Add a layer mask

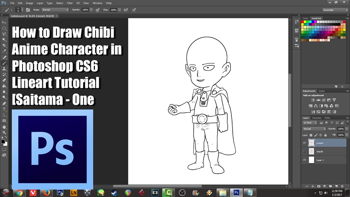click(319, 186)
